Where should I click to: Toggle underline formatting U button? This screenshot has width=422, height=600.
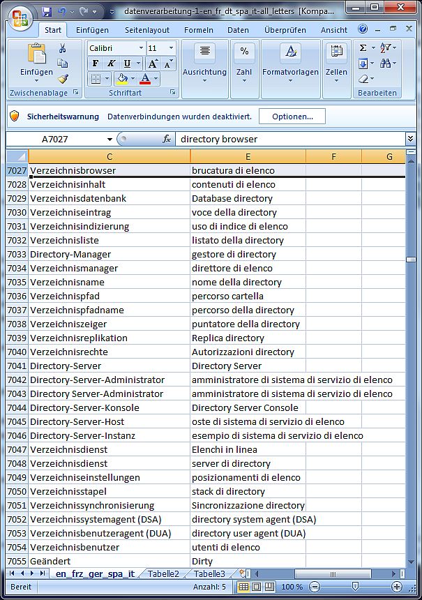(x=127, y=63)
